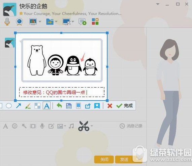Click the send picture icon
192x166 pixels.
(60, 126)
